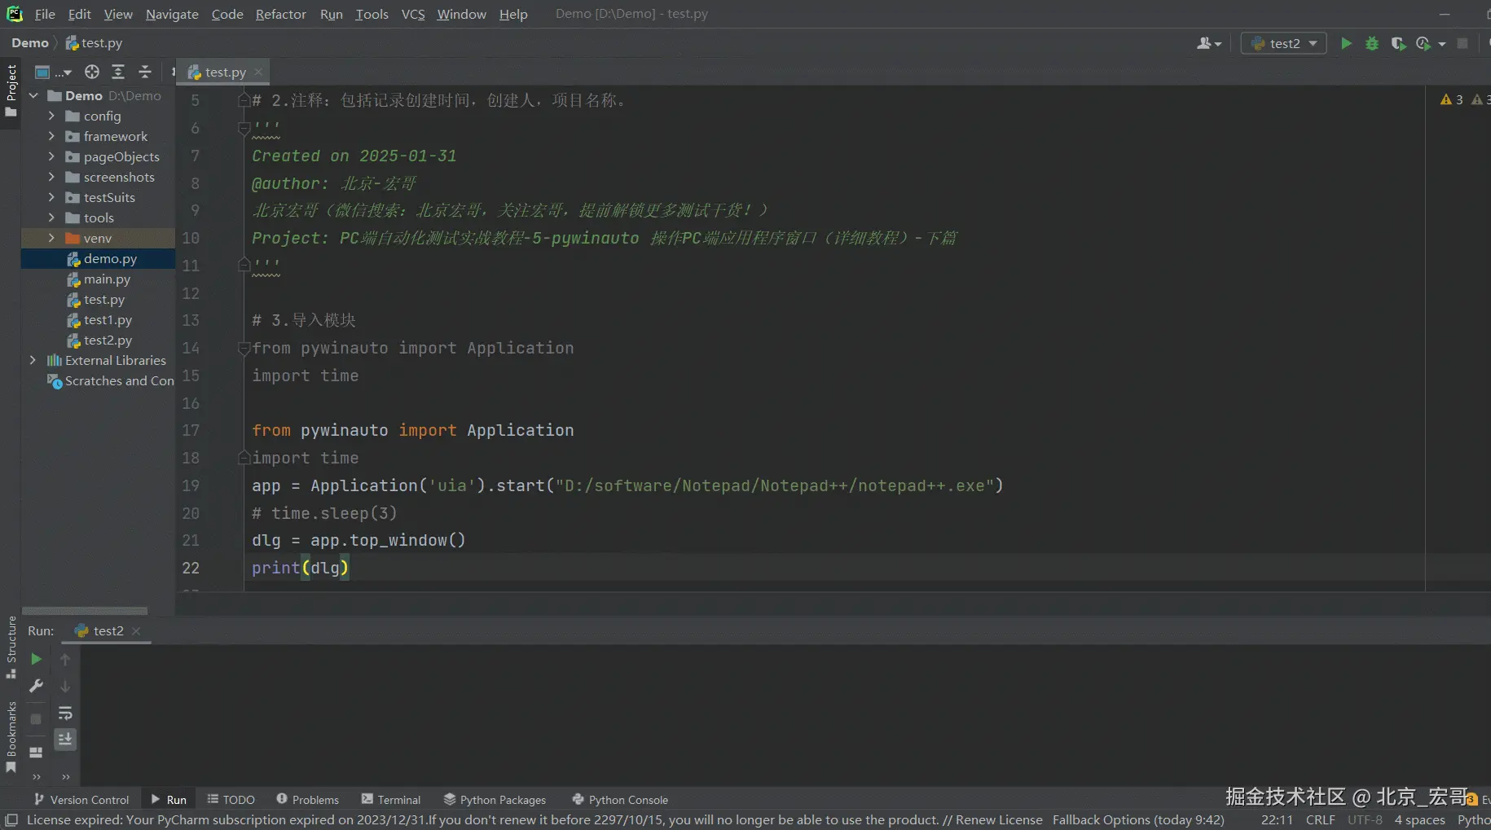Open the dropdown arrow beside the Profile icon

tap(1441, 44)
